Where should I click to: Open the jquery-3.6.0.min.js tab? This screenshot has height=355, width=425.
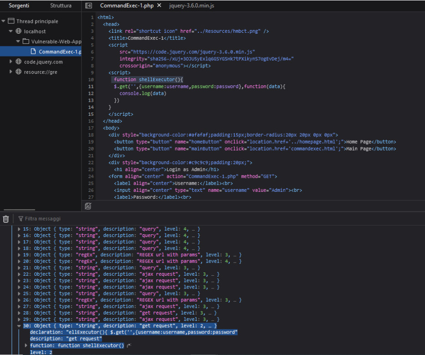pyautogui.click(x=192, y=6)
